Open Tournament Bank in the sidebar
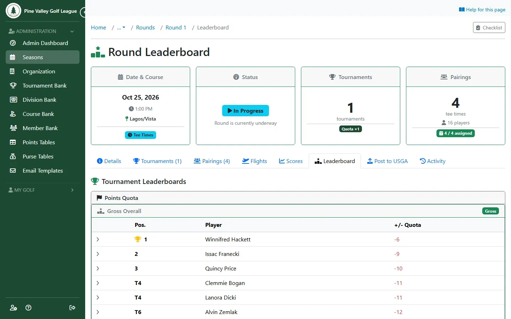This screenshot has width=511, height=319. click(43, 85)
